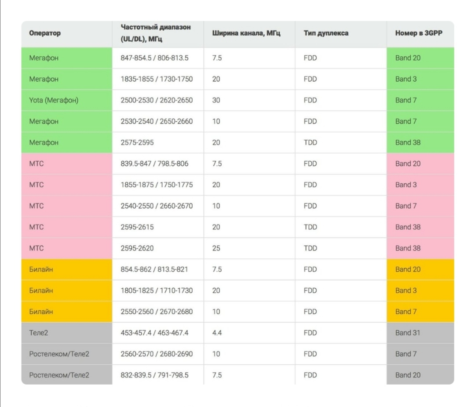Image resolution: width=475 pixels, height=407 pixels.
Task: Click the channel width value 30
Action: (x=216, y=100)
